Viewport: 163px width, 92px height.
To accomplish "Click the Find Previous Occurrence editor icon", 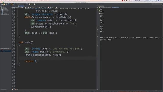I will click(30, 7).
